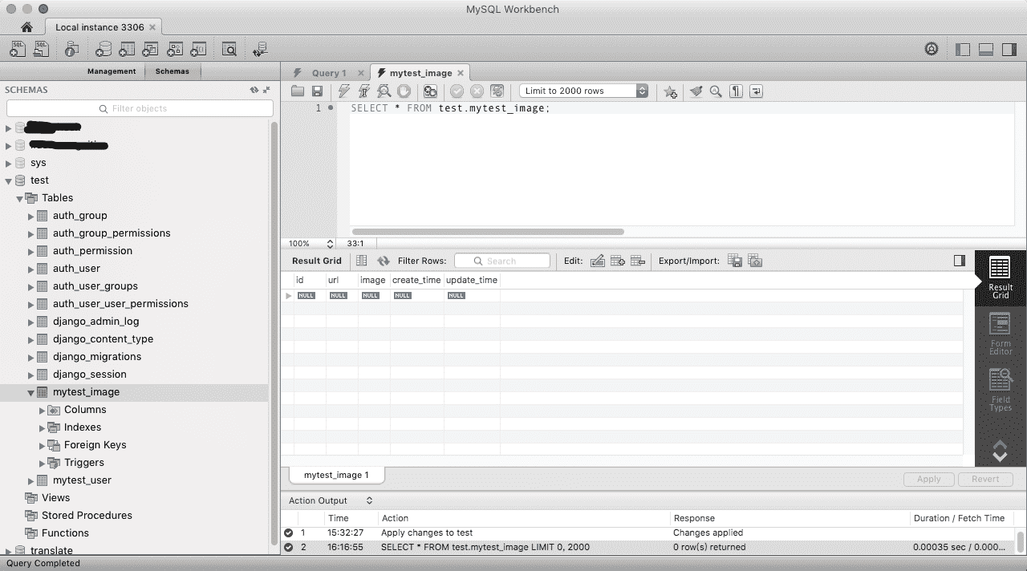
Task: Toggle auto-commit mode icon
Action: [497, 91]
